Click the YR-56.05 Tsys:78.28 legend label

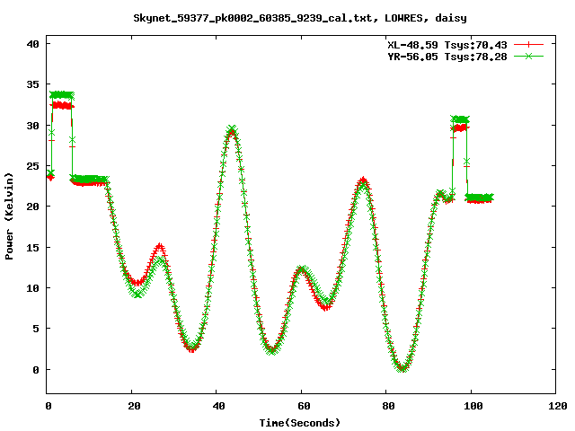(x=447, y=57)
